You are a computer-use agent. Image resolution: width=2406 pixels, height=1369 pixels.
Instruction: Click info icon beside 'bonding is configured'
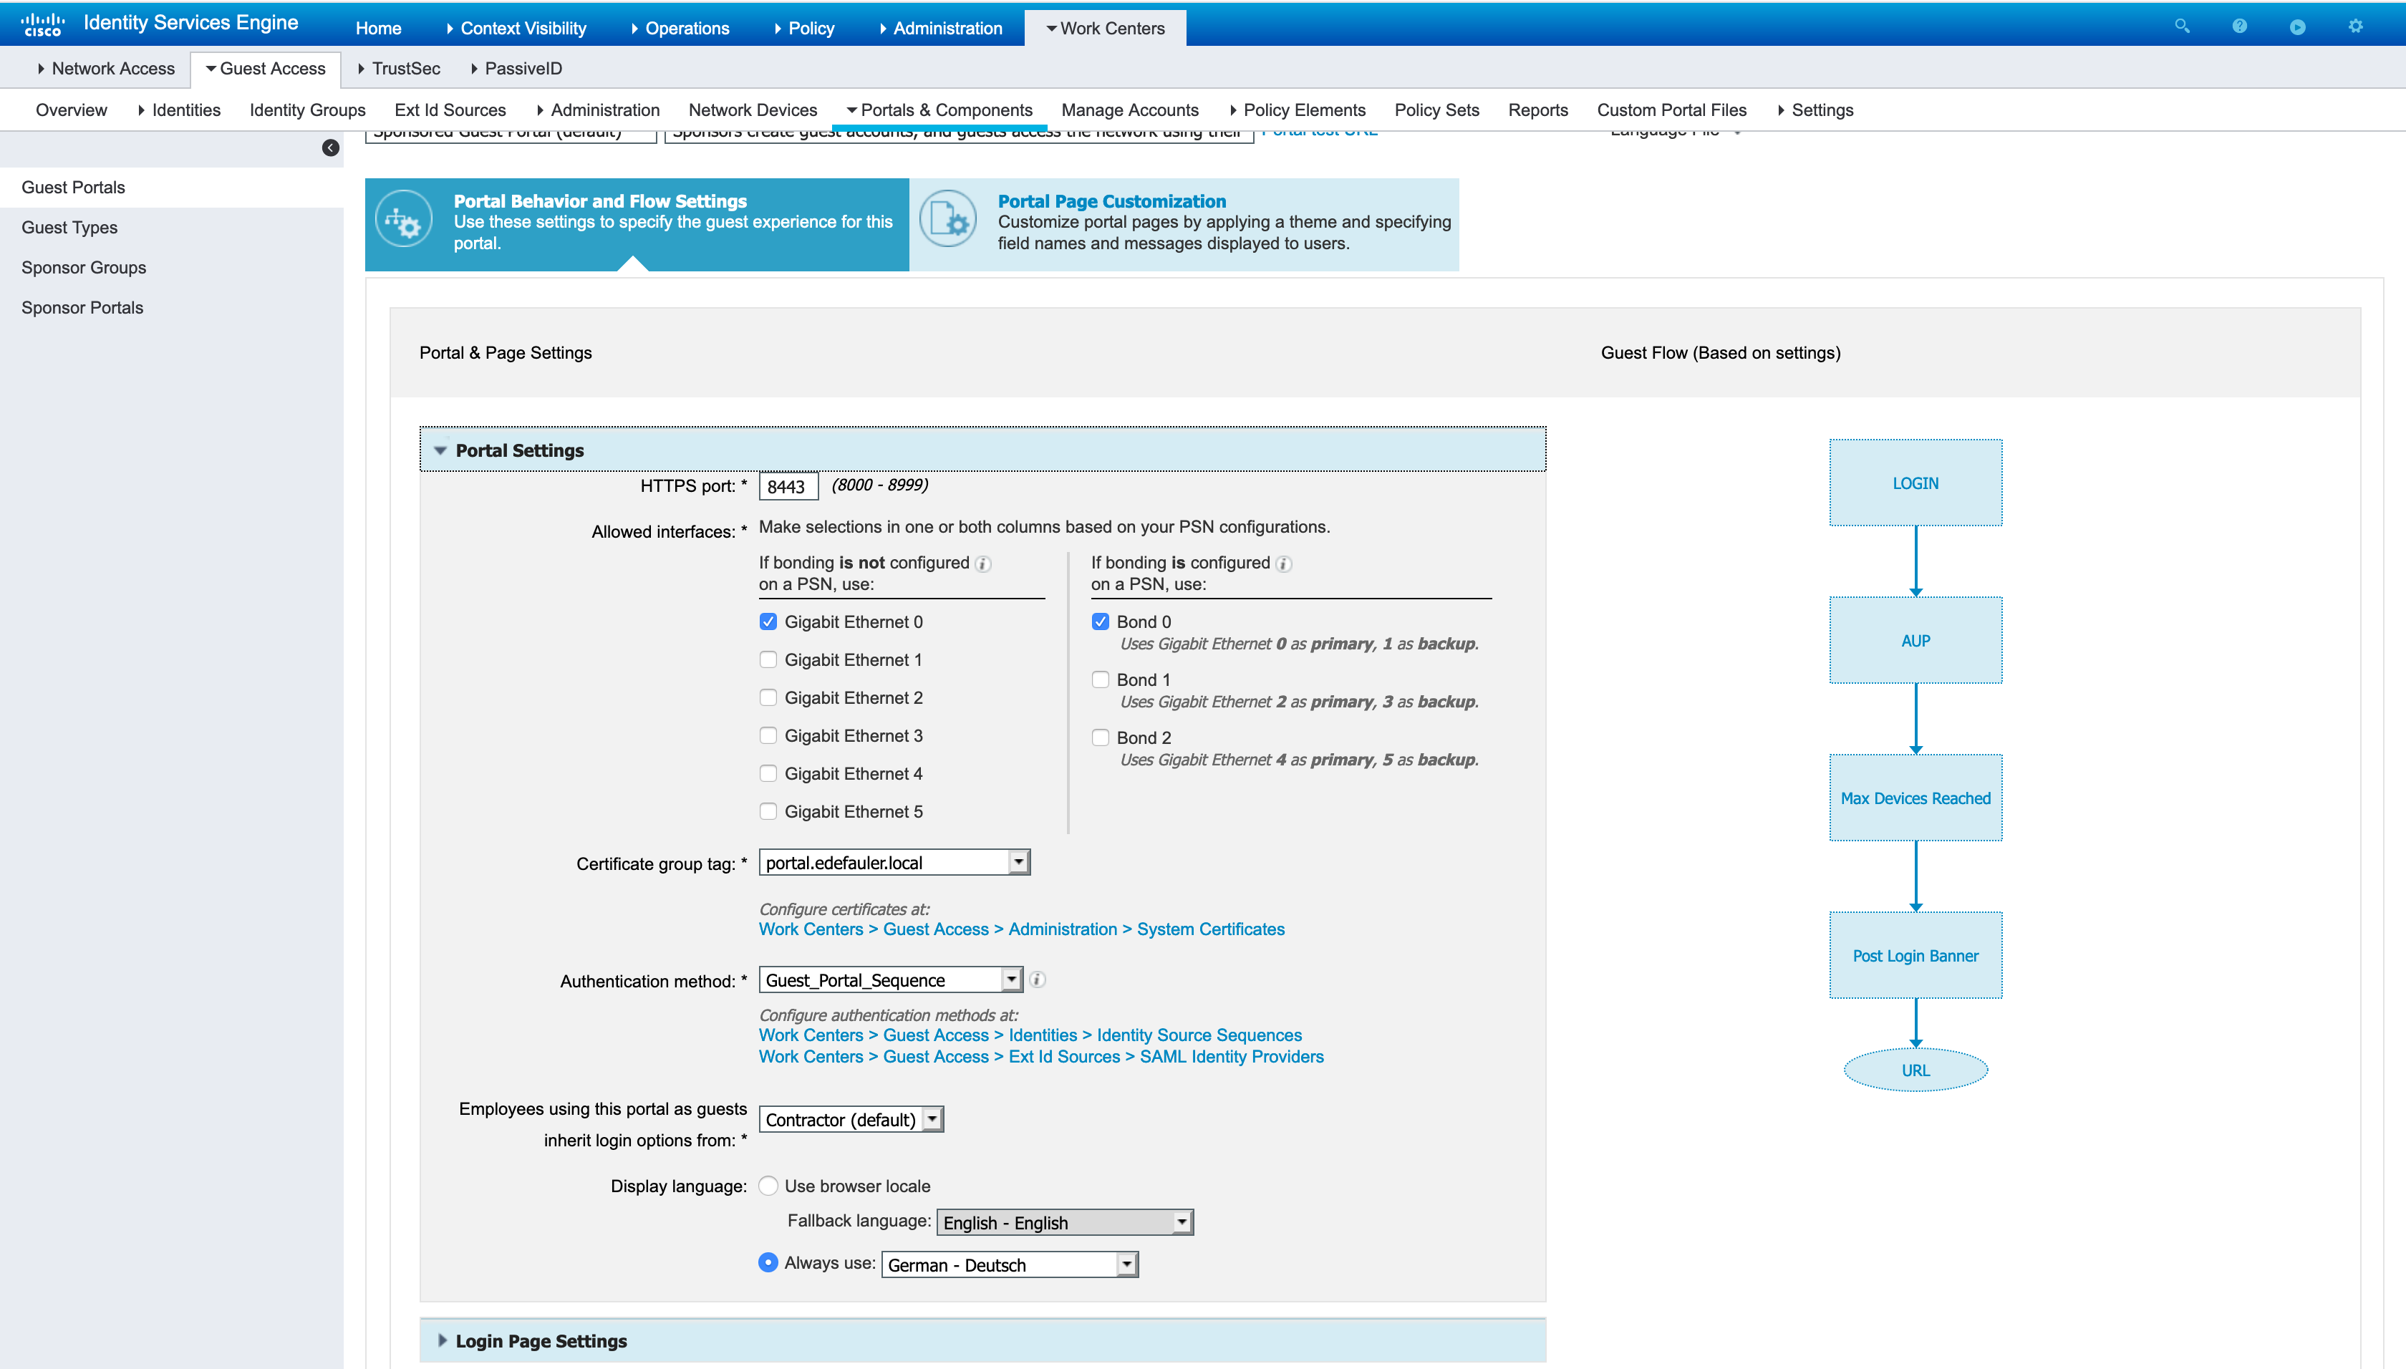pyautogui.click(x=1285, y=563)
